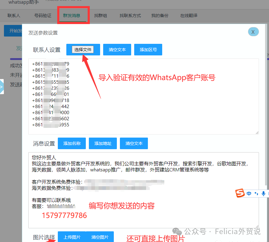This screenshot has width=269, height=242.
Task: Click the 清空图片 button
Action: (100, 237)
